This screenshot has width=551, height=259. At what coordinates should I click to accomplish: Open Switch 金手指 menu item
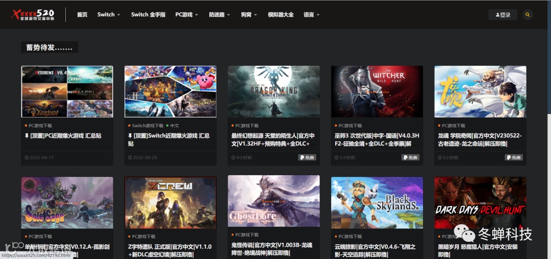[x=148, y=15]
